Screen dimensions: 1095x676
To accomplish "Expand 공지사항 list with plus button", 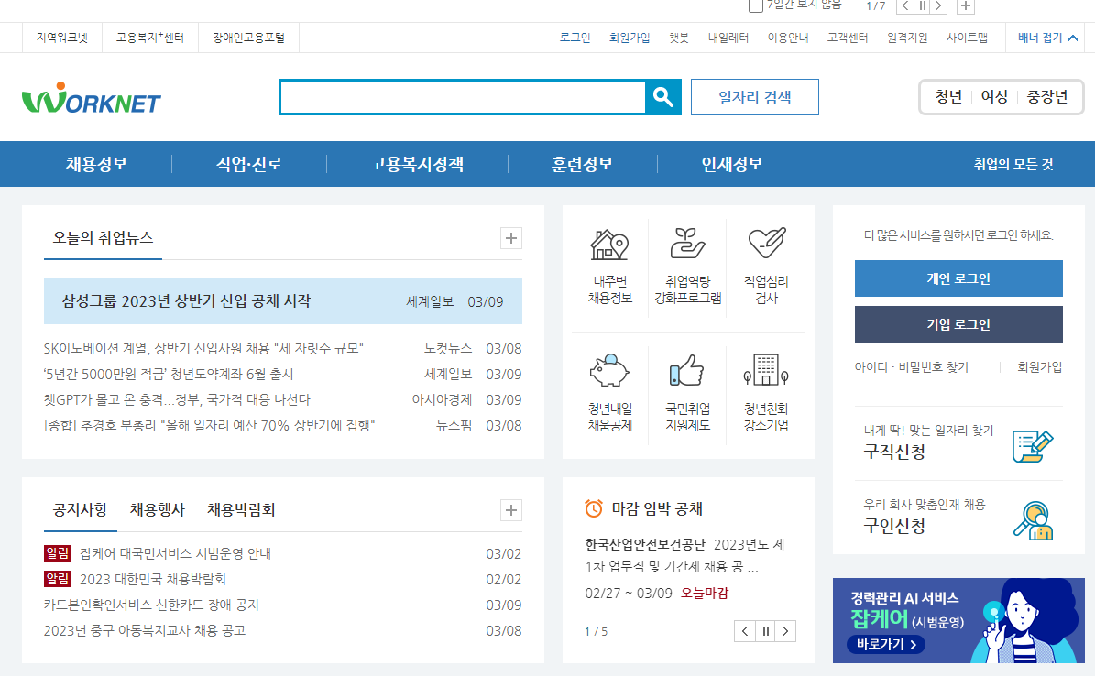I will (511, 510).
